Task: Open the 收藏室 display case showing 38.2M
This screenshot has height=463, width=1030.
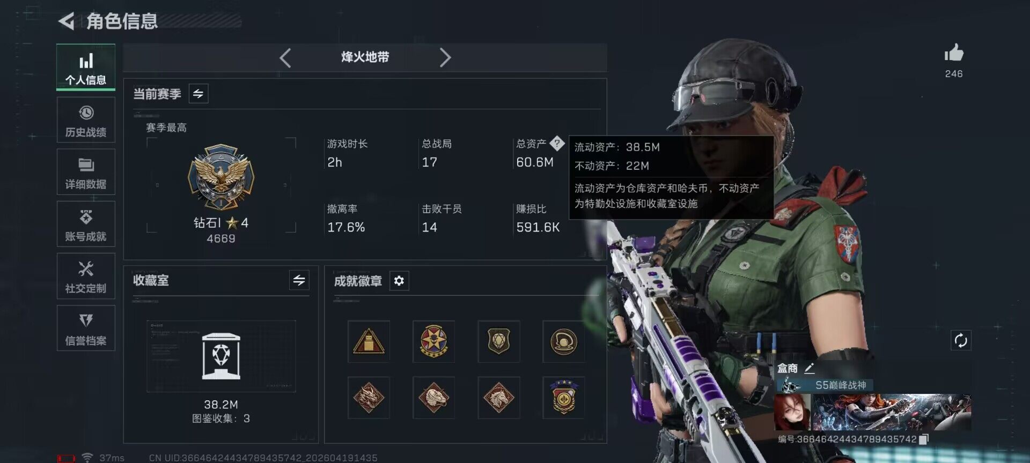Action: tap(221, 356)
